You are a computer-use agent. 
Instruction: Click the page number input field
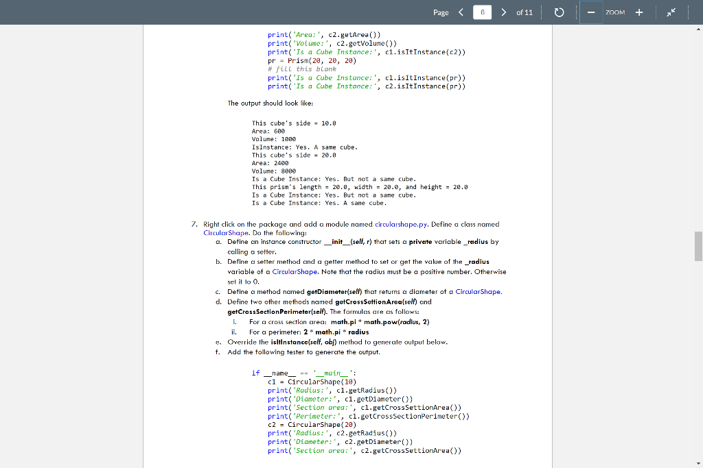coord(482,12)
